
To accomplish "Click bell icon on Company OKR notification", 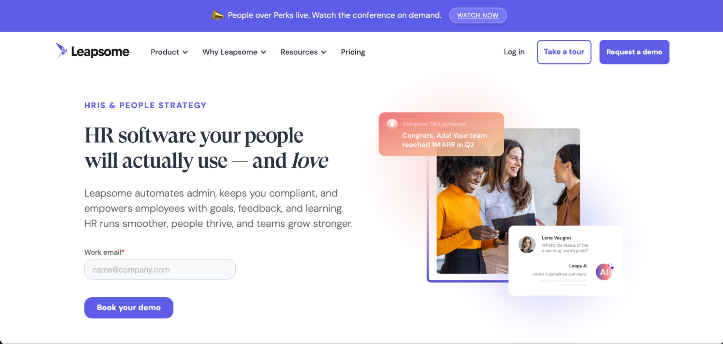I will pyautogui.click(x=392, y=124).
